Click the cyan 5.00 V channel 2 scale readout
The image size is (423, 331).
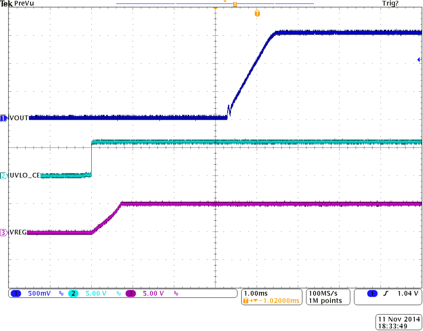click(x=96, y=294)
